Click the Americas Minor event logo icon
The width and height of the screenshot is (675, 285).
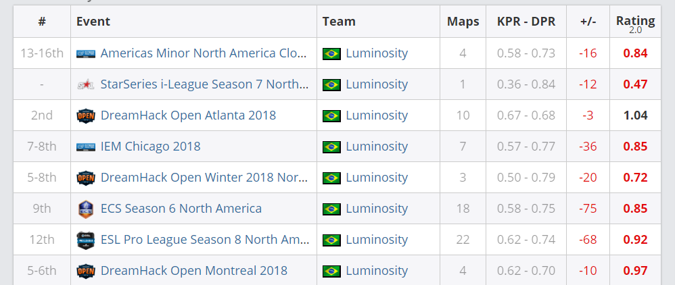86,53
